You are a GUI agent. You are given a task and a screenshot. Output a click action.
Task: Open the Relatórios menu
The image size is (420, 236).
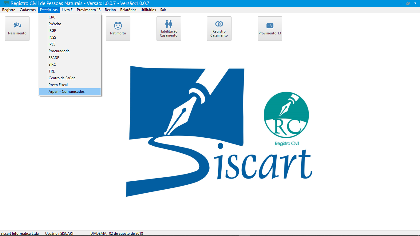(128, 10)
